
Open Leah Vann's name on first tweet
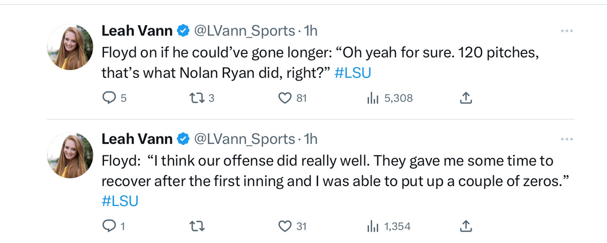coord(137,31)
